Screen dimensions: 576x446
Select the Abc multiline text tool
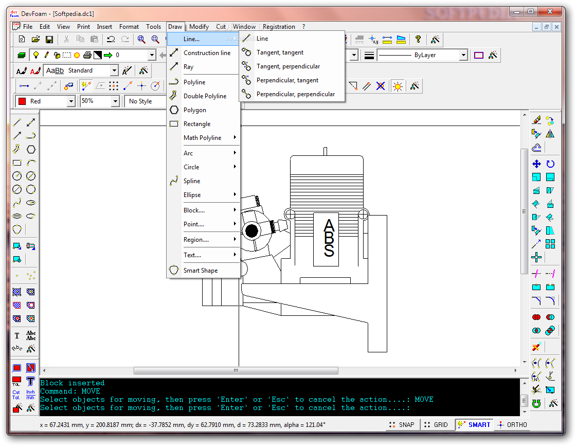pyautogui.click(x=31, y=335)
